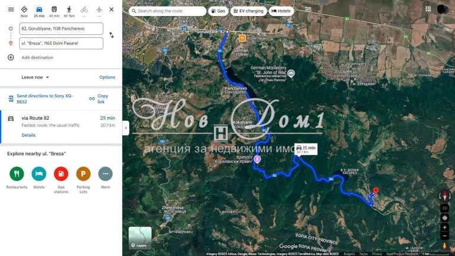Reverse starting point and destination
This screenshot has height=256, width=455.
(x=111, y=36)
